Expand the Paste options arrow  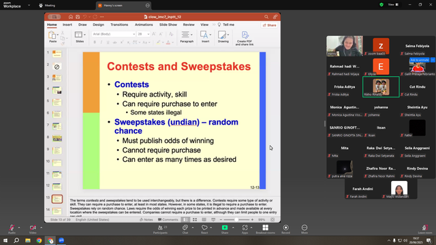(x=57, y=35)
